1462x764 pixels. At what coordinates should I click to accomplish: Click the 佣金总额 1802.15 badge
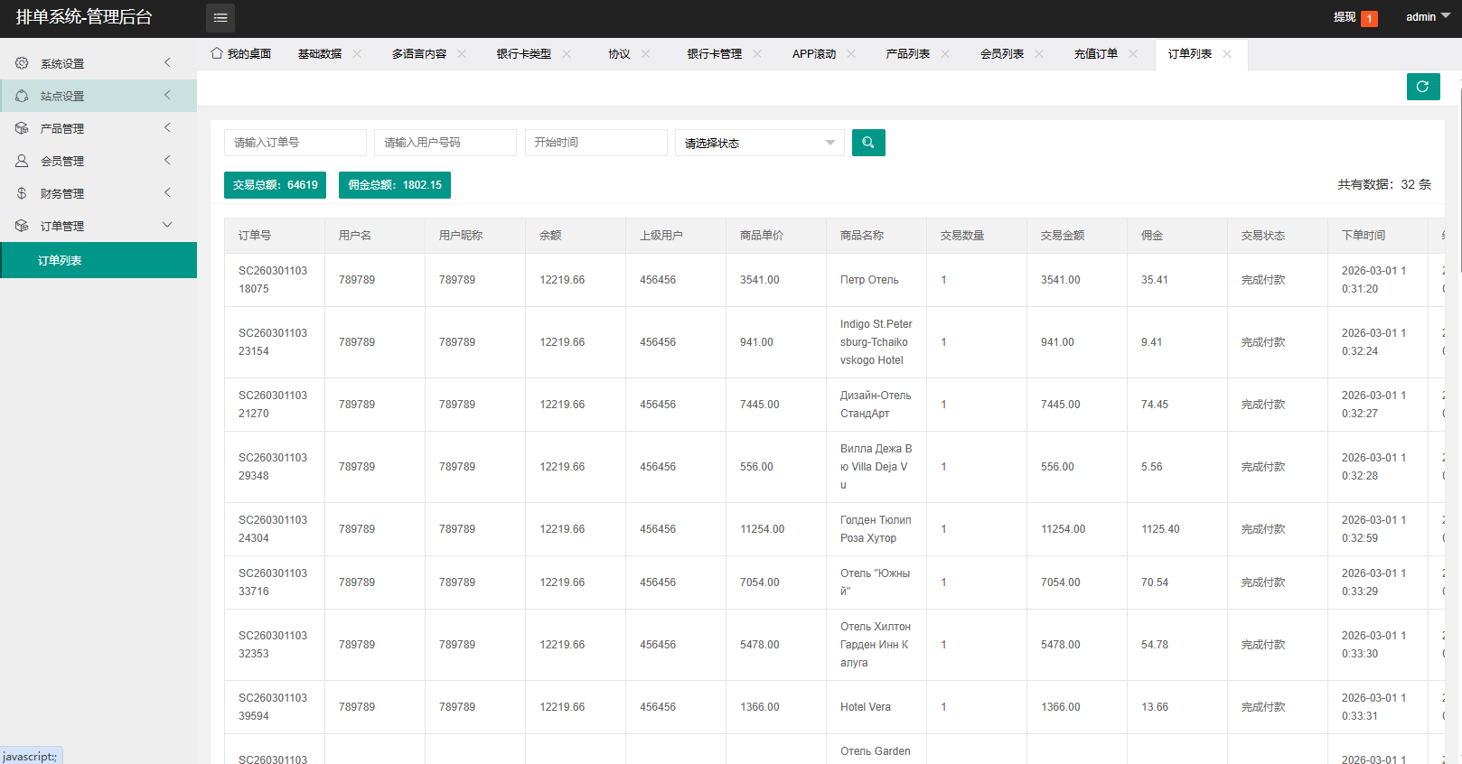[395, 185]
